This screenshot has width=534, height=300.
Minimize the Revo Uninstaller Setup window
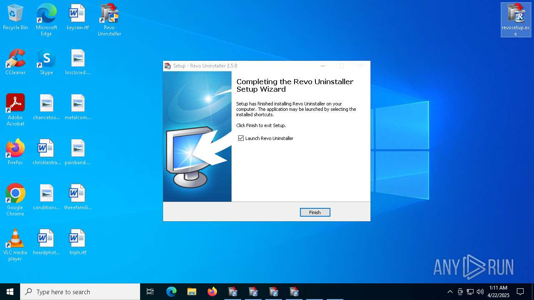[x=322, y=66]
